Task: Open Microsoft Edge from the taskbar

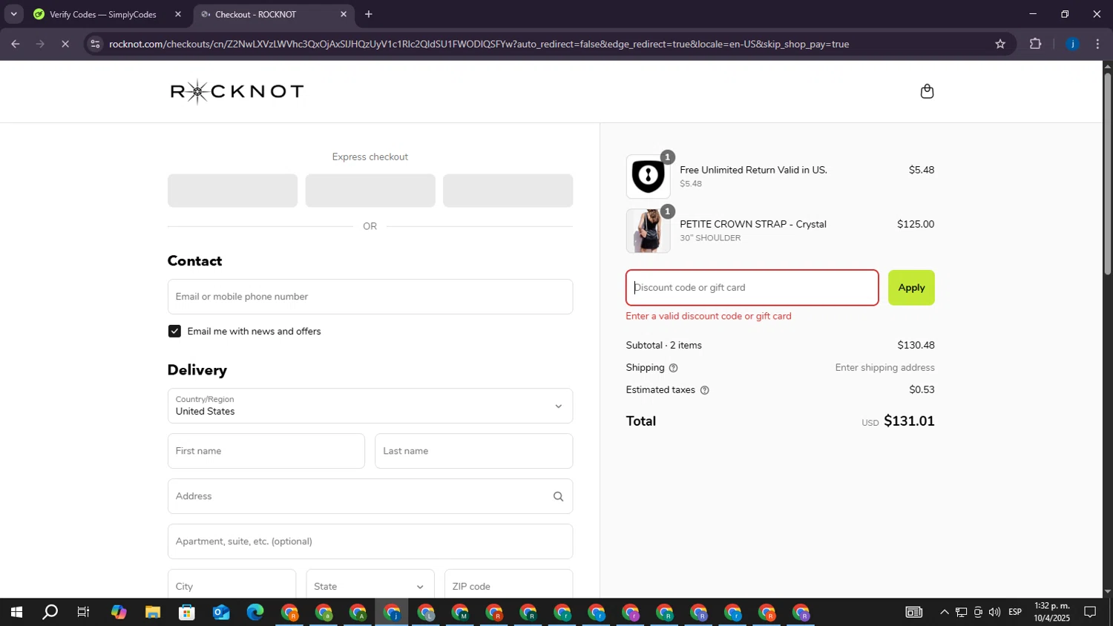Action: pos(255,613)
